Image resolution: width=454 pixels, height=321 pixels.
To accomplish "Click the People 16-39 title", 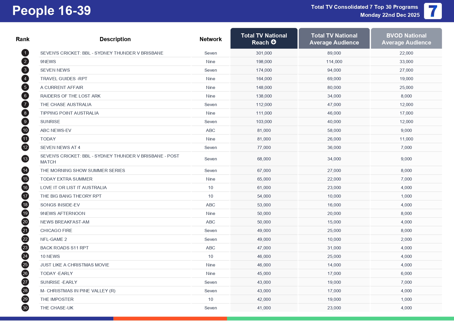I will (51, 11).
